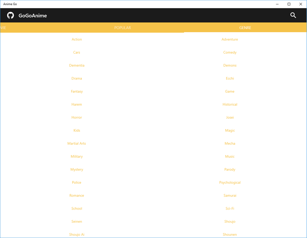Image resolution: width=307 pixels, height=238 pixels.
Task: Choose the Kids genre
Action: pos(77,130)
